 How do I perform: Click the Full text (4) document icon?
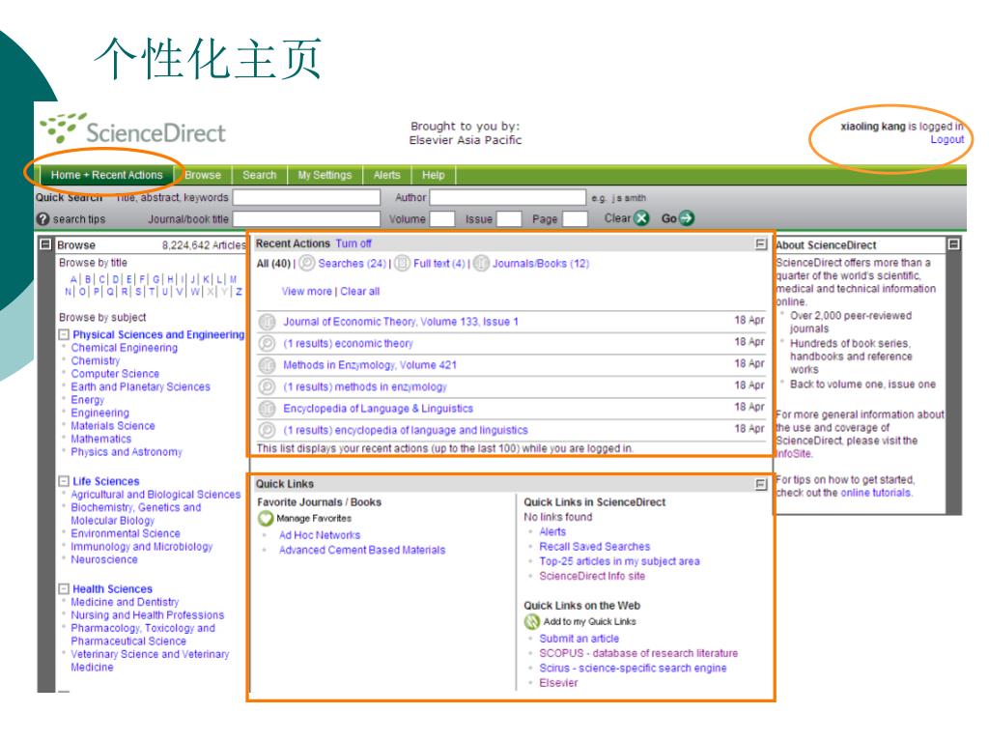(402, 263)
